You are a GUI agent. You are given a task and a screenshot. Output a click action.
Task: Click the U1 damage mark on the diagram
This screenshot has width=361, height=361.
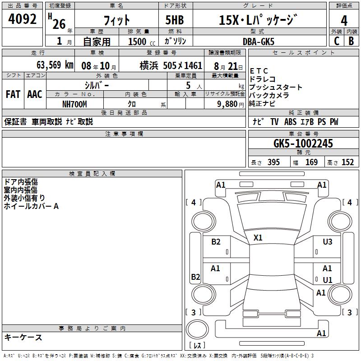click(328, 280)
